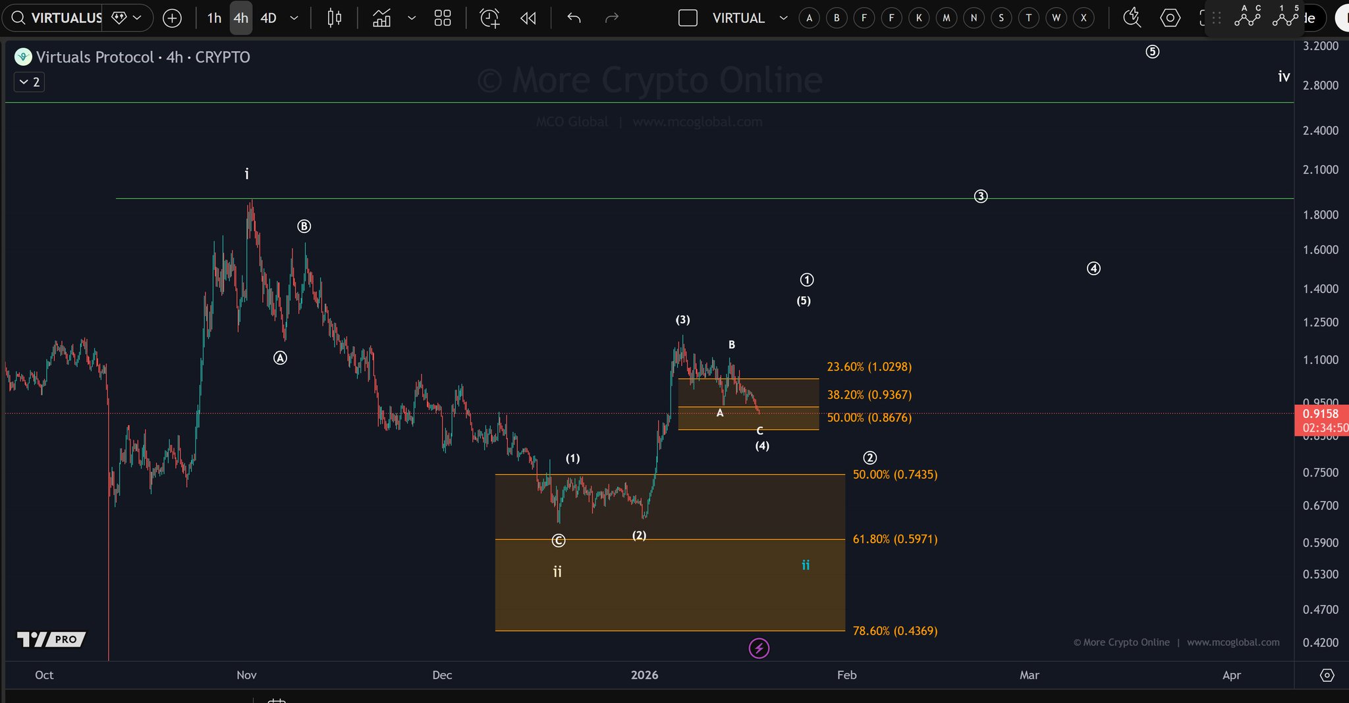Viewport: 1349px width, 703px height.
Task: Select the blue ii wave label
Action: point(806,565)
